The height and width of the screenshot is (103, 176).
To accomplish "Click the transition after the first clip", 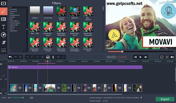I will click(x=20, y=88).
